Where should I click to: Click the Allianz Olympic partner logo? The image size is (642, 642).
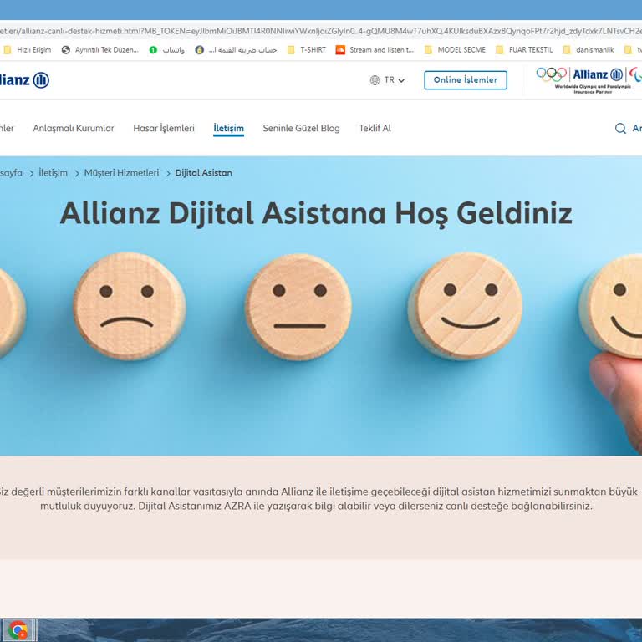point(588,80)
